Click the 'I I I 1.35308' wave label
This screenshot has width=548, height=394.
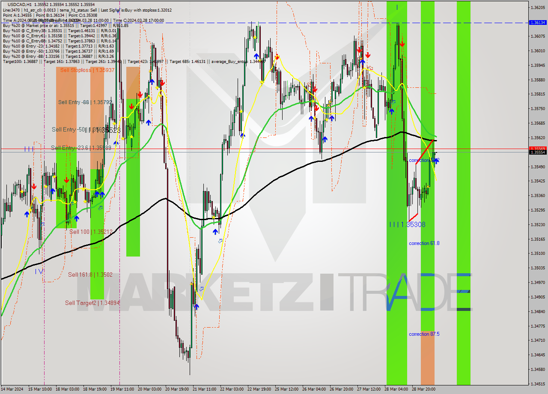tap(407, 224)
